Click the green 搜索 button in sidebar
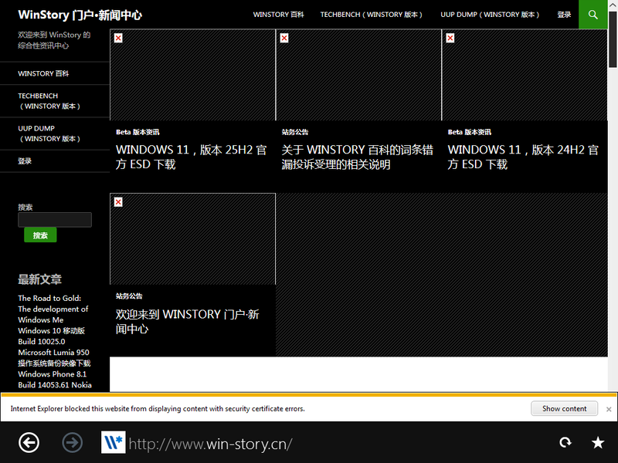 (x=40, y=235)
